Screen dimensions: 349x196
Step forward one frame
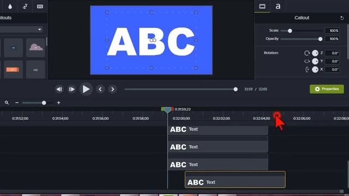click(x=71, y=89)
